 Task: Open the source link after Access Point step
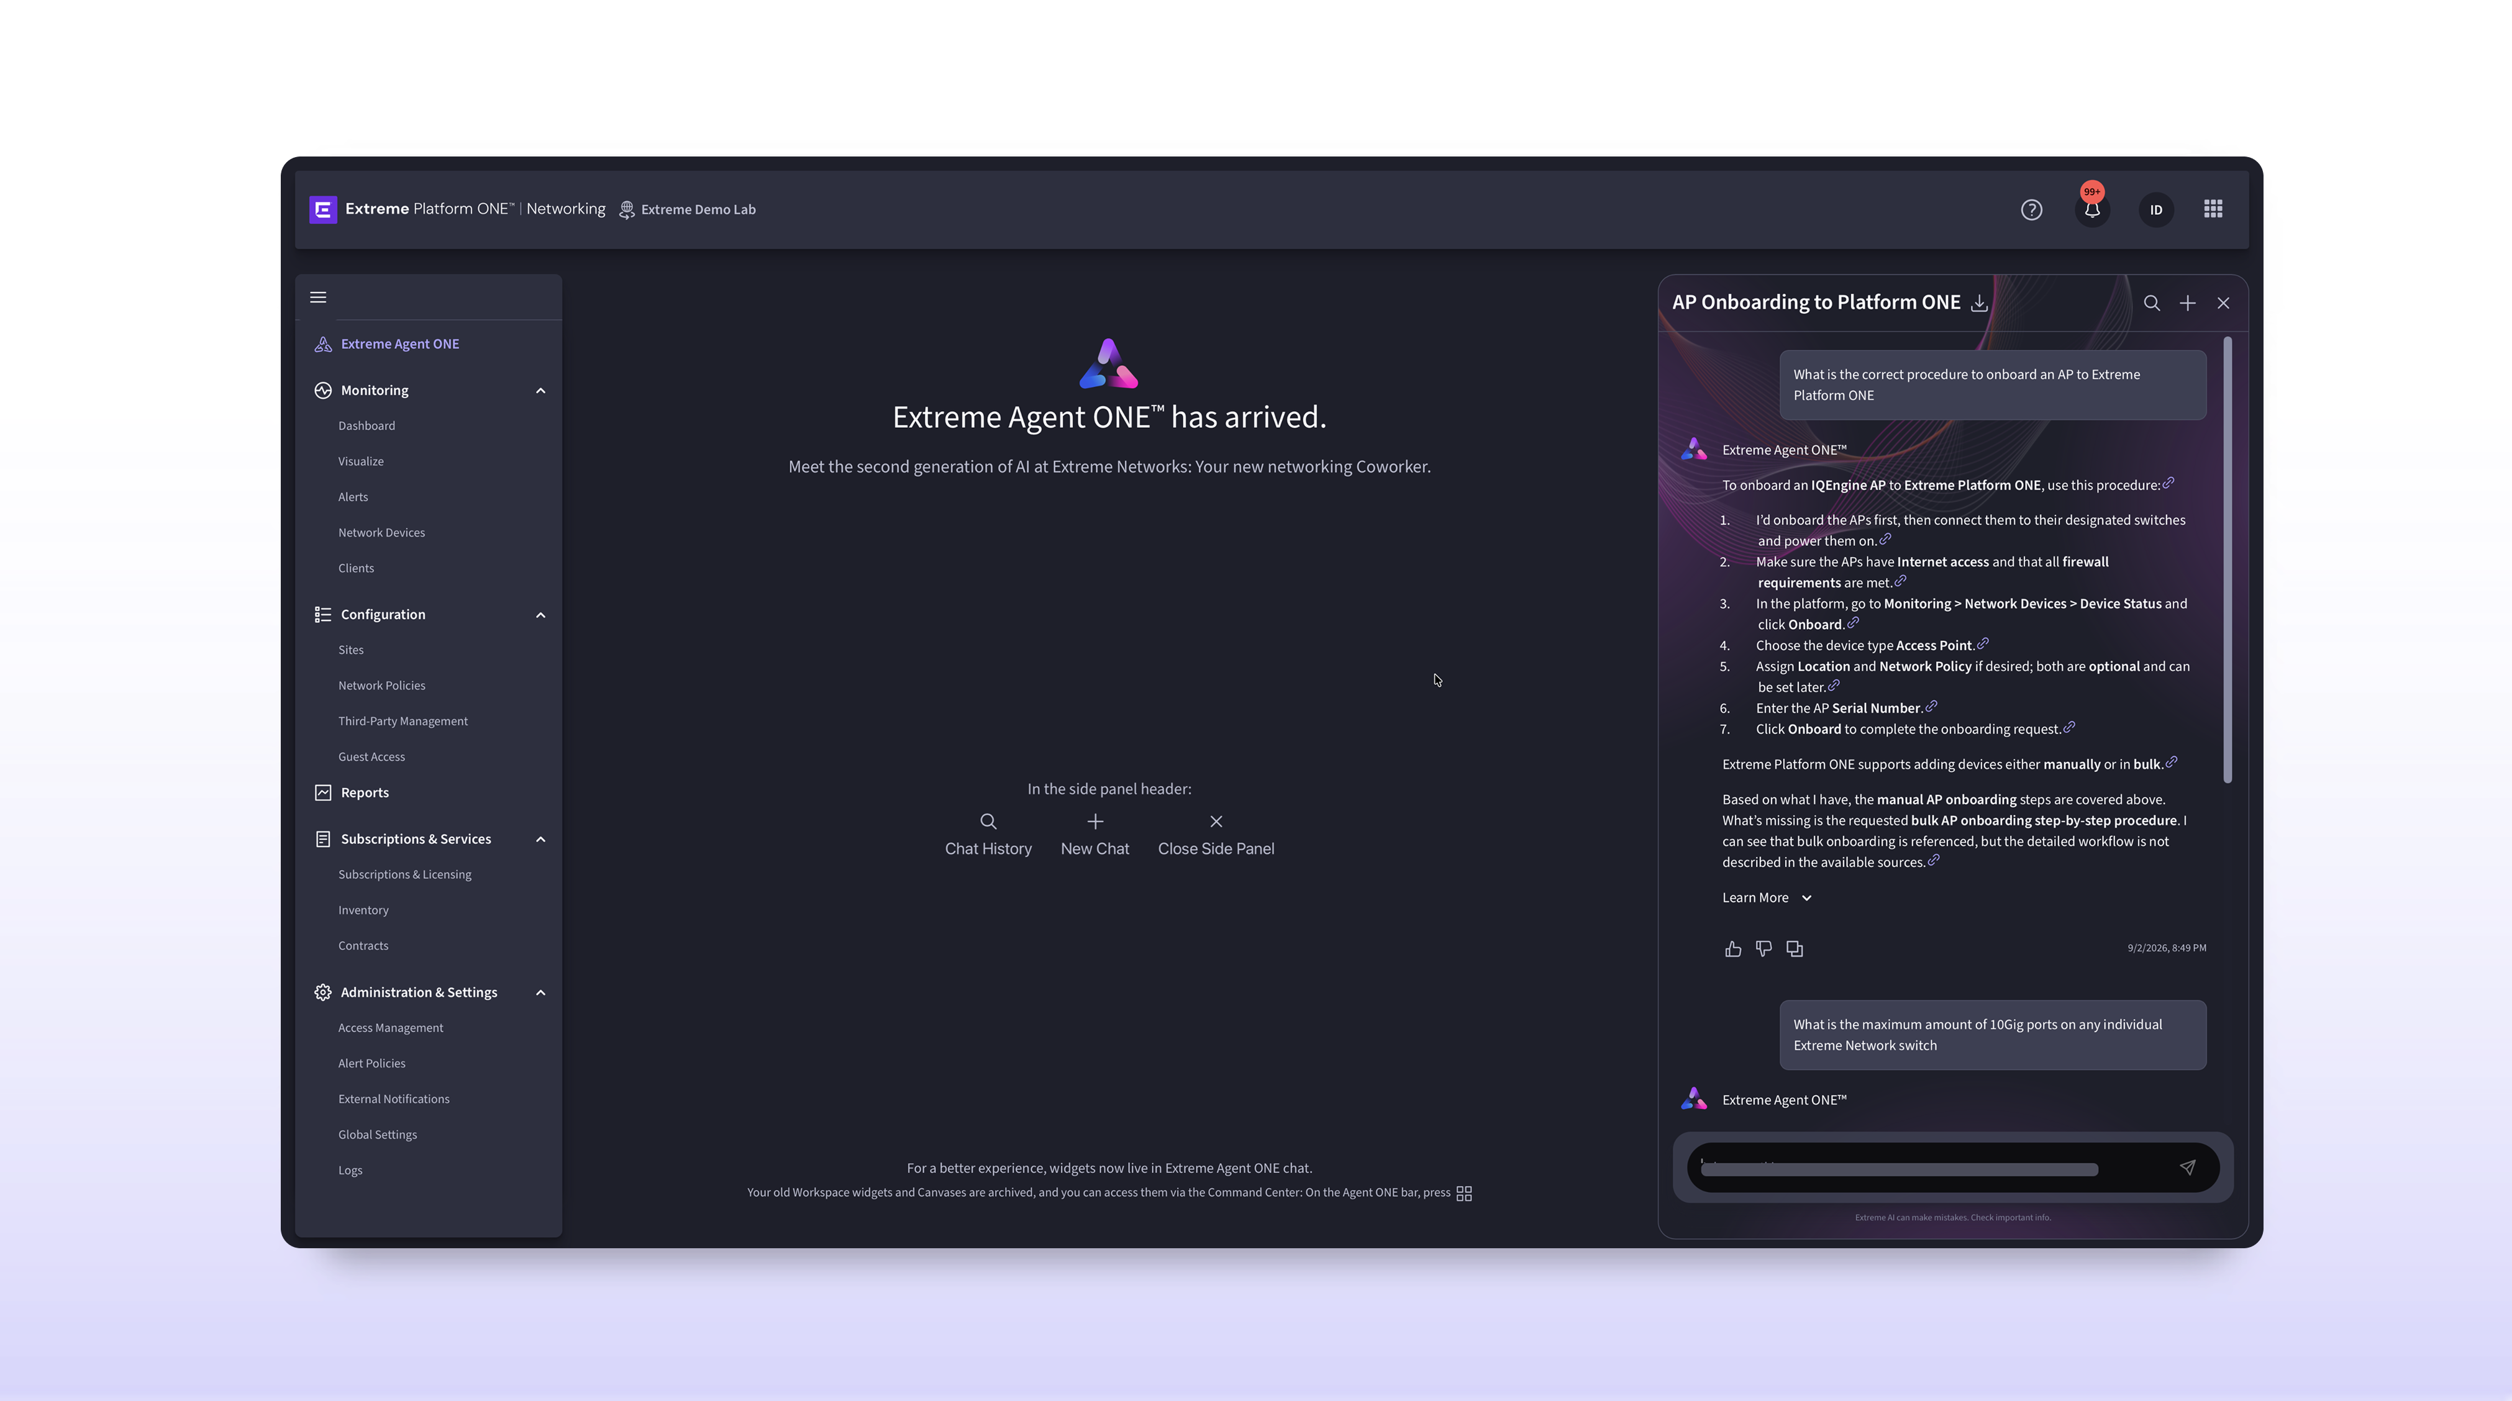point(1983,643)
